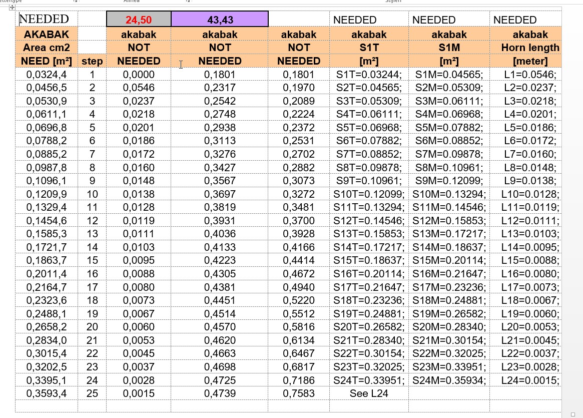Click the '[m²]' cell under S1T header

coord(369,61)
